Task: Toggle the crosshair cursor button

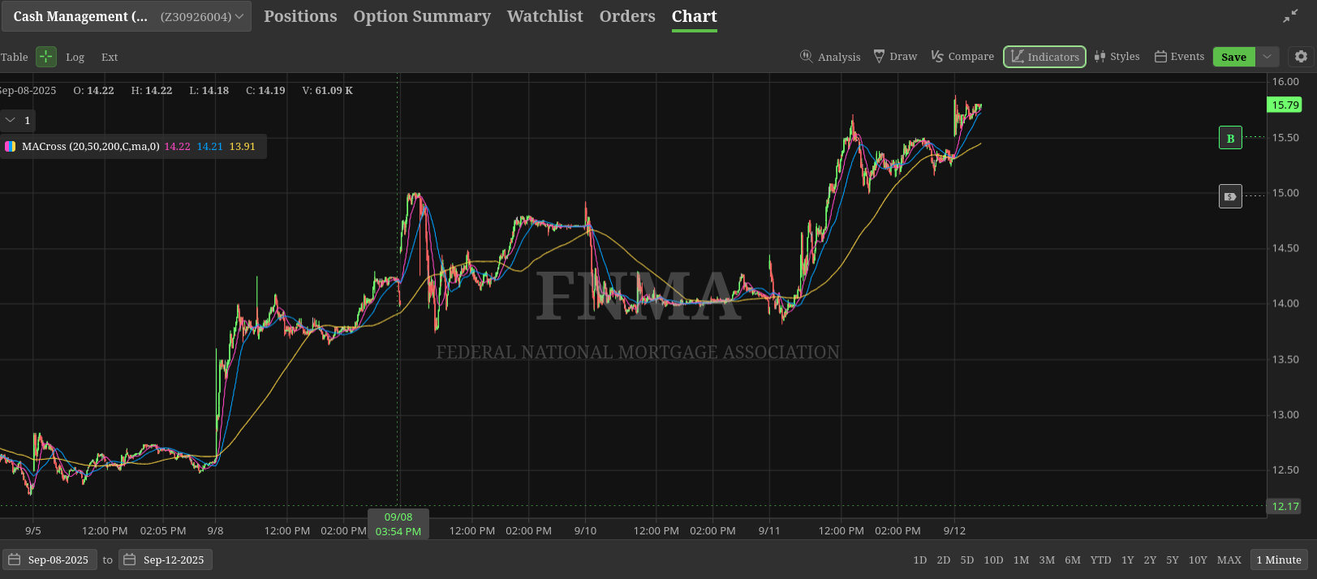Action: [x=46, y=57]
